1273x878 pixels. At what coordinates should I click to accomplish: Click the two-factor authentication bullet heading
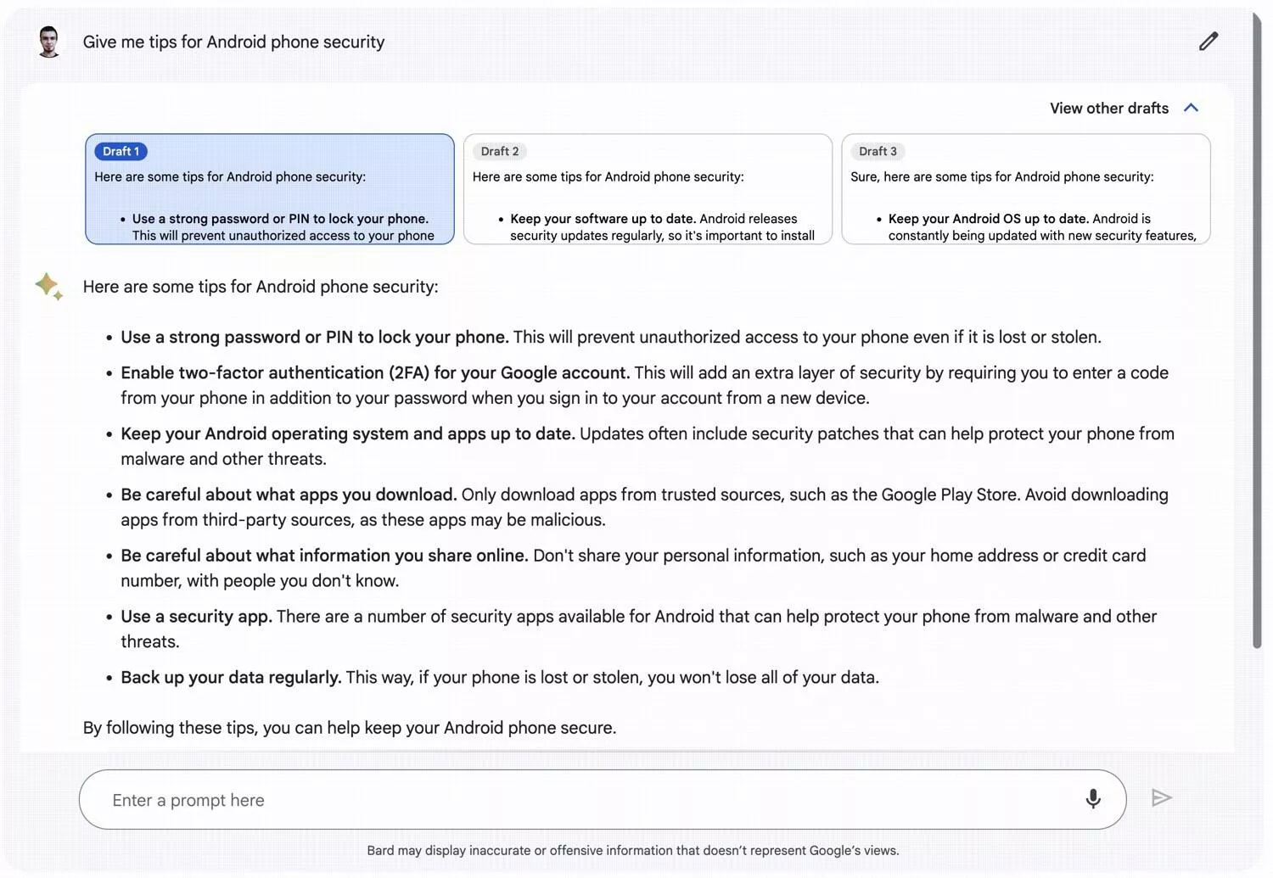point(375,372)
